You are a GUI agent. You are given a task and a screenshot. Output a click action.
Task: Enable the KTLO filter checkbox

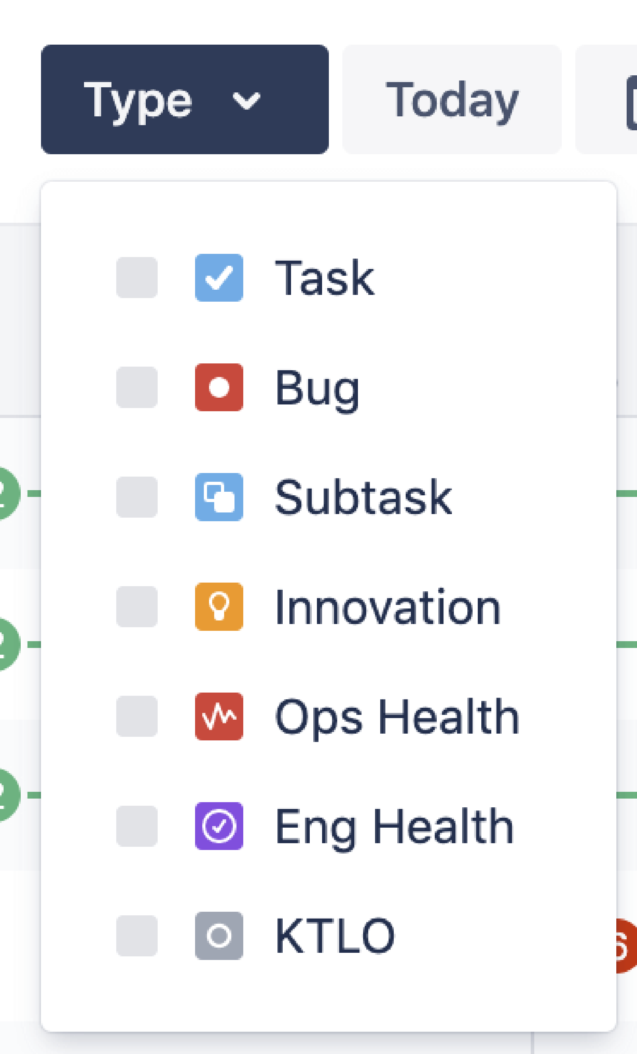pyautogui.click(x=136, y=935)
